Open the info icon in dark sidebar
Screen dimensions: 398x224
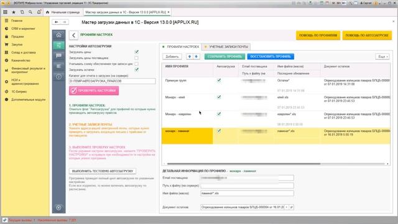(58, 77)
